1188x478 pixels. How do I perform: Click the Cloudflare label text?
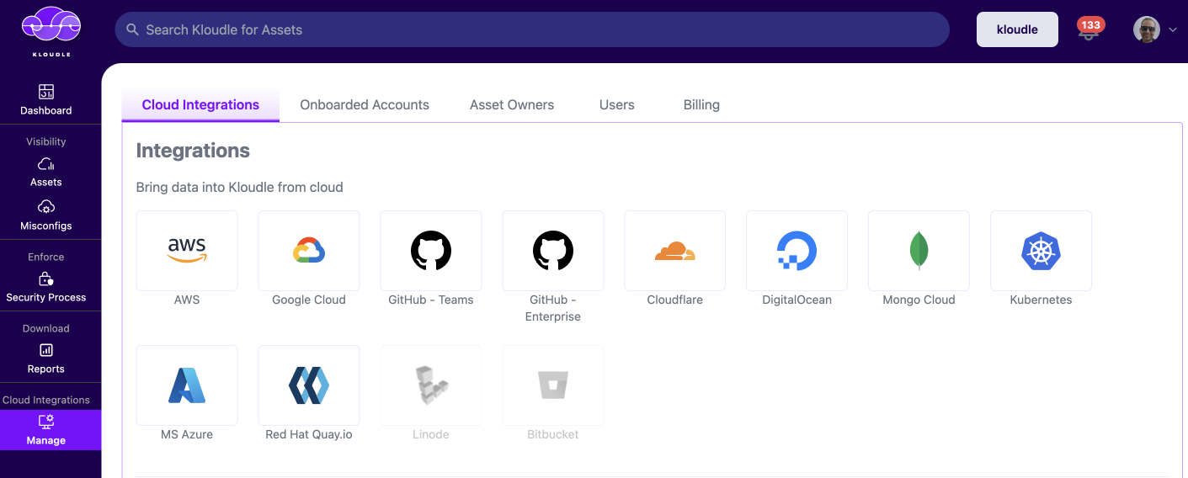point(675,300)
